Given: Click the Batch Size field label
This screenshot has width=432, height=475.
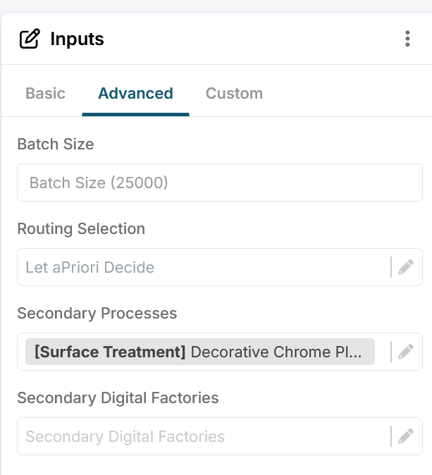Looking at the screenshot, I should [x=56, y=144].
